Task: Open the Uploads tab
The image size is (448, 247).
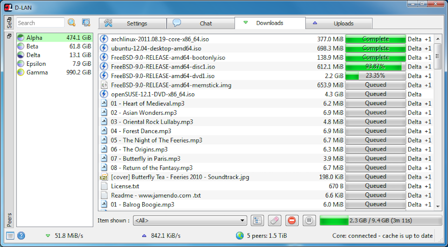Action: [339, 23]
